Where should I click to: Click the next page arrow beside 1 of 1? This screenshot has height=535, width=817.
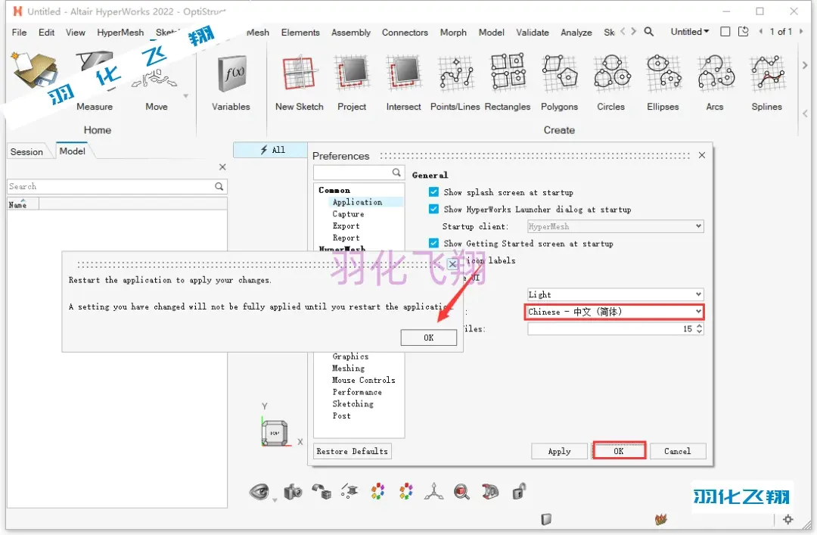pyautogui.click(x=801, y=32)
